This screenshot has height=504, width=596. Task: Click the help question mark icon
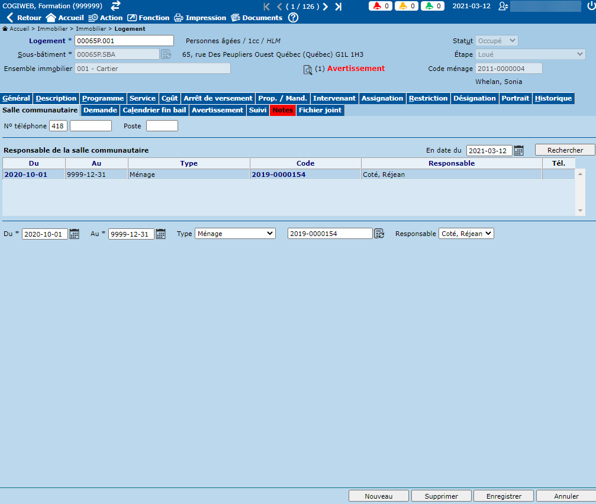pos(293,18)
